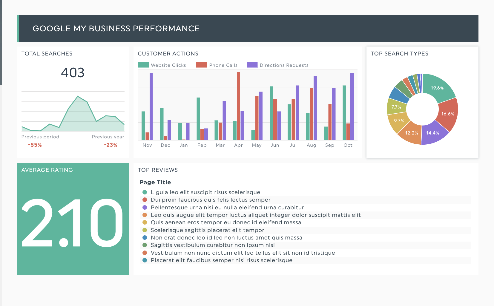The width and height of the screenshot is (494, 306).
Task: Click the blue dot beside 'Non erat donec'
Action: (x=145, y=238)
